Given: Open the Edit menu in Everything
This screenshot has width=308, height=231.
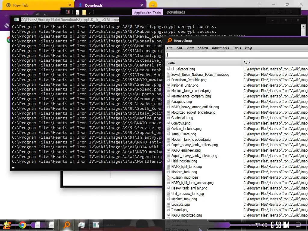Looking at the screenshot, I should [179, 48].
